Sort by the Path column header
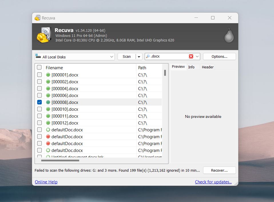 click(x=149, y=68)
